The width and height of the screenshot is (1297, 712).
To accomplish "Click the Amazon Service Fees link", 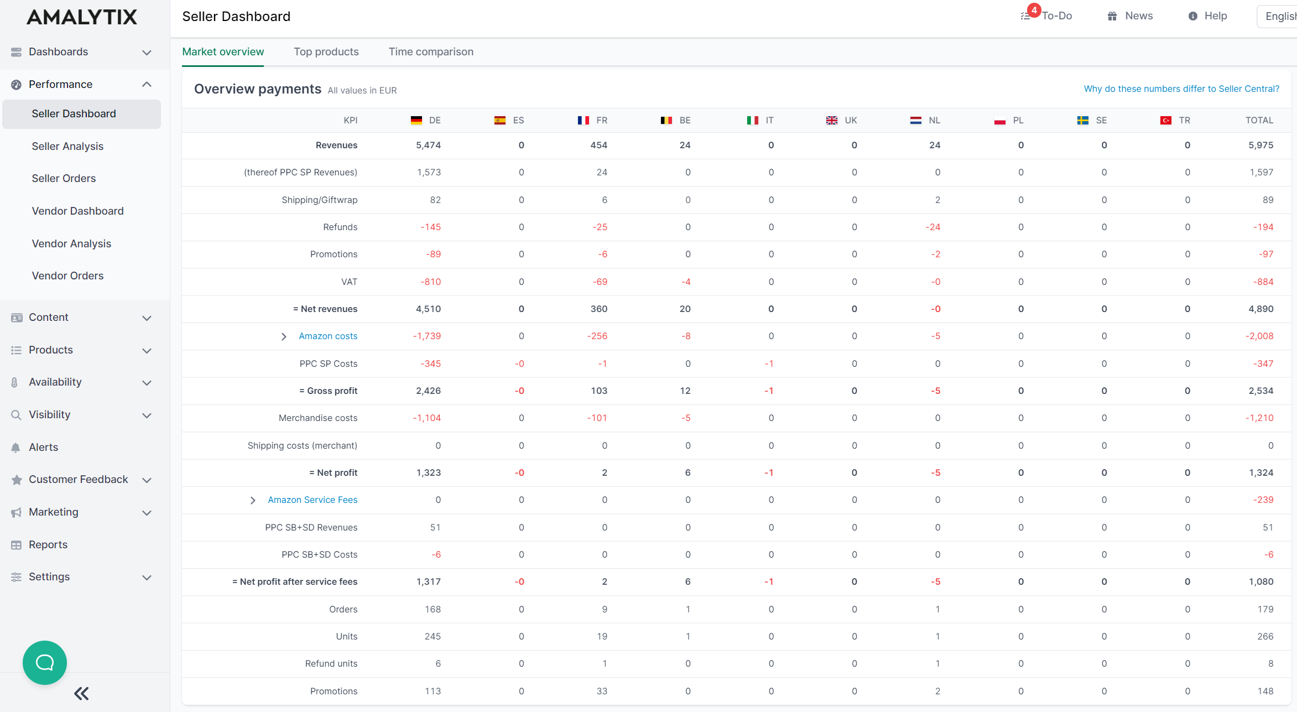I will 312,500.
